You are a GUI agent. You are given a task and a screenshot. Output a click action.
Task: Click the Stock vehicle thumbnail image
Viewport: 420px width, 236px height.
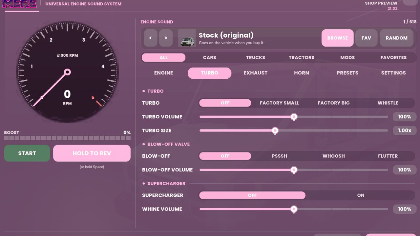point(187,38)
